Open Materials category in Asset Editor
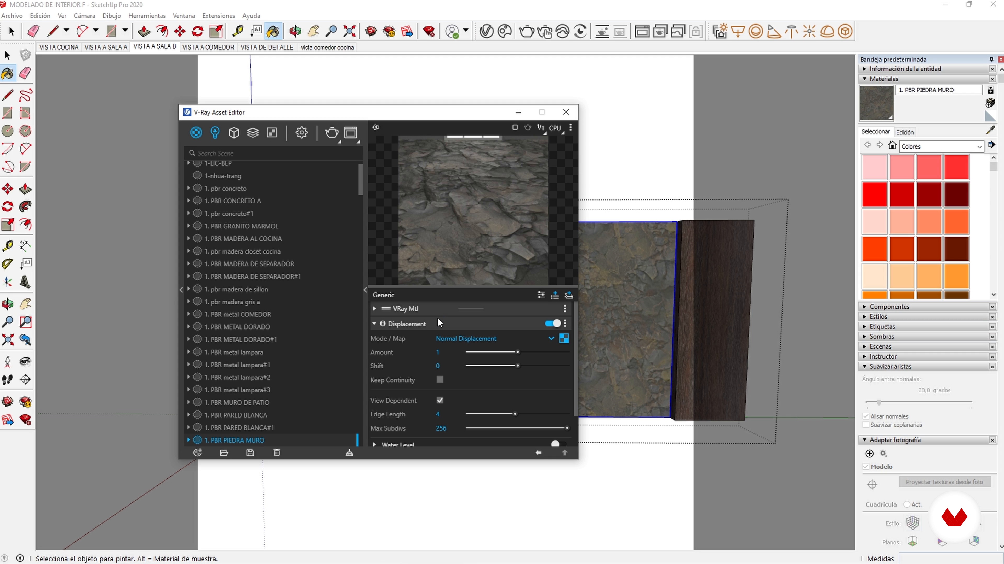Screen dimensions: 1004x564 196,133
